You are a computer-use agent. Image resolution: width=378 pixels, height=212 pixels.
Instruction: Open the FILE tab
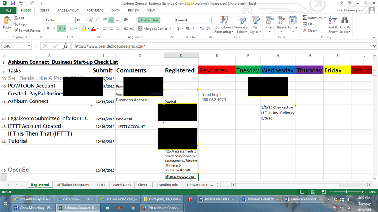[x=8, y=10]
